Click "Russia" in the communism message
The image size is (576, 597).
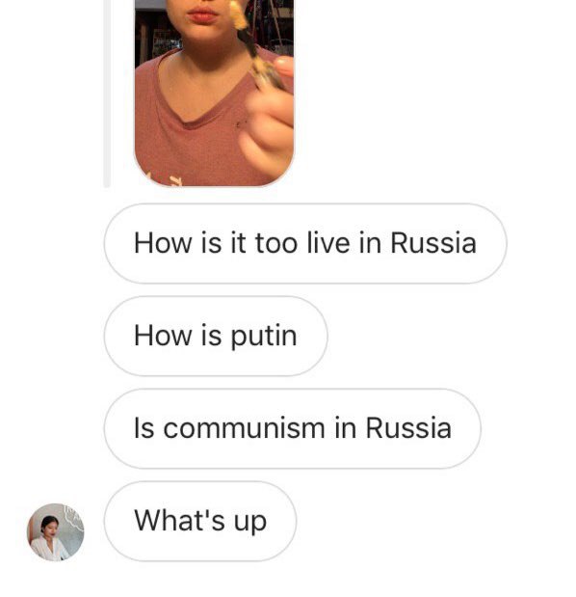tap(408, 428)
